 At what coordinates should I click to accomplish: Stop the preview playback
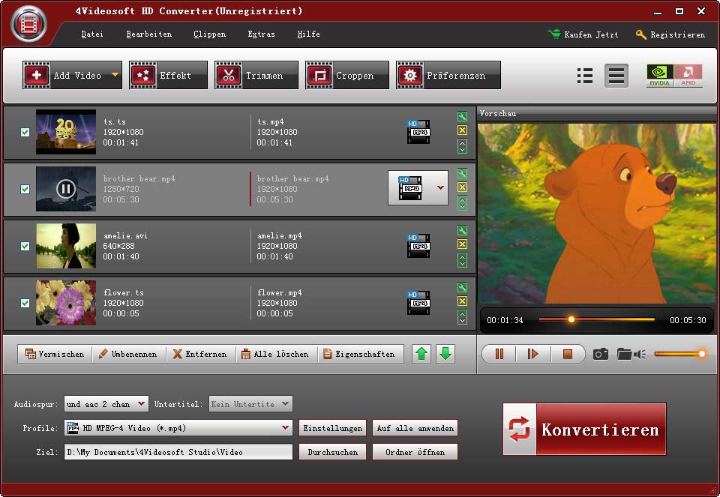point(568,354)
